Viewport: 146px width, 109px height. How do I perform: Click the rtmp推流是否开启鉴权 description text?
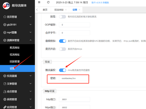(79, 70)
